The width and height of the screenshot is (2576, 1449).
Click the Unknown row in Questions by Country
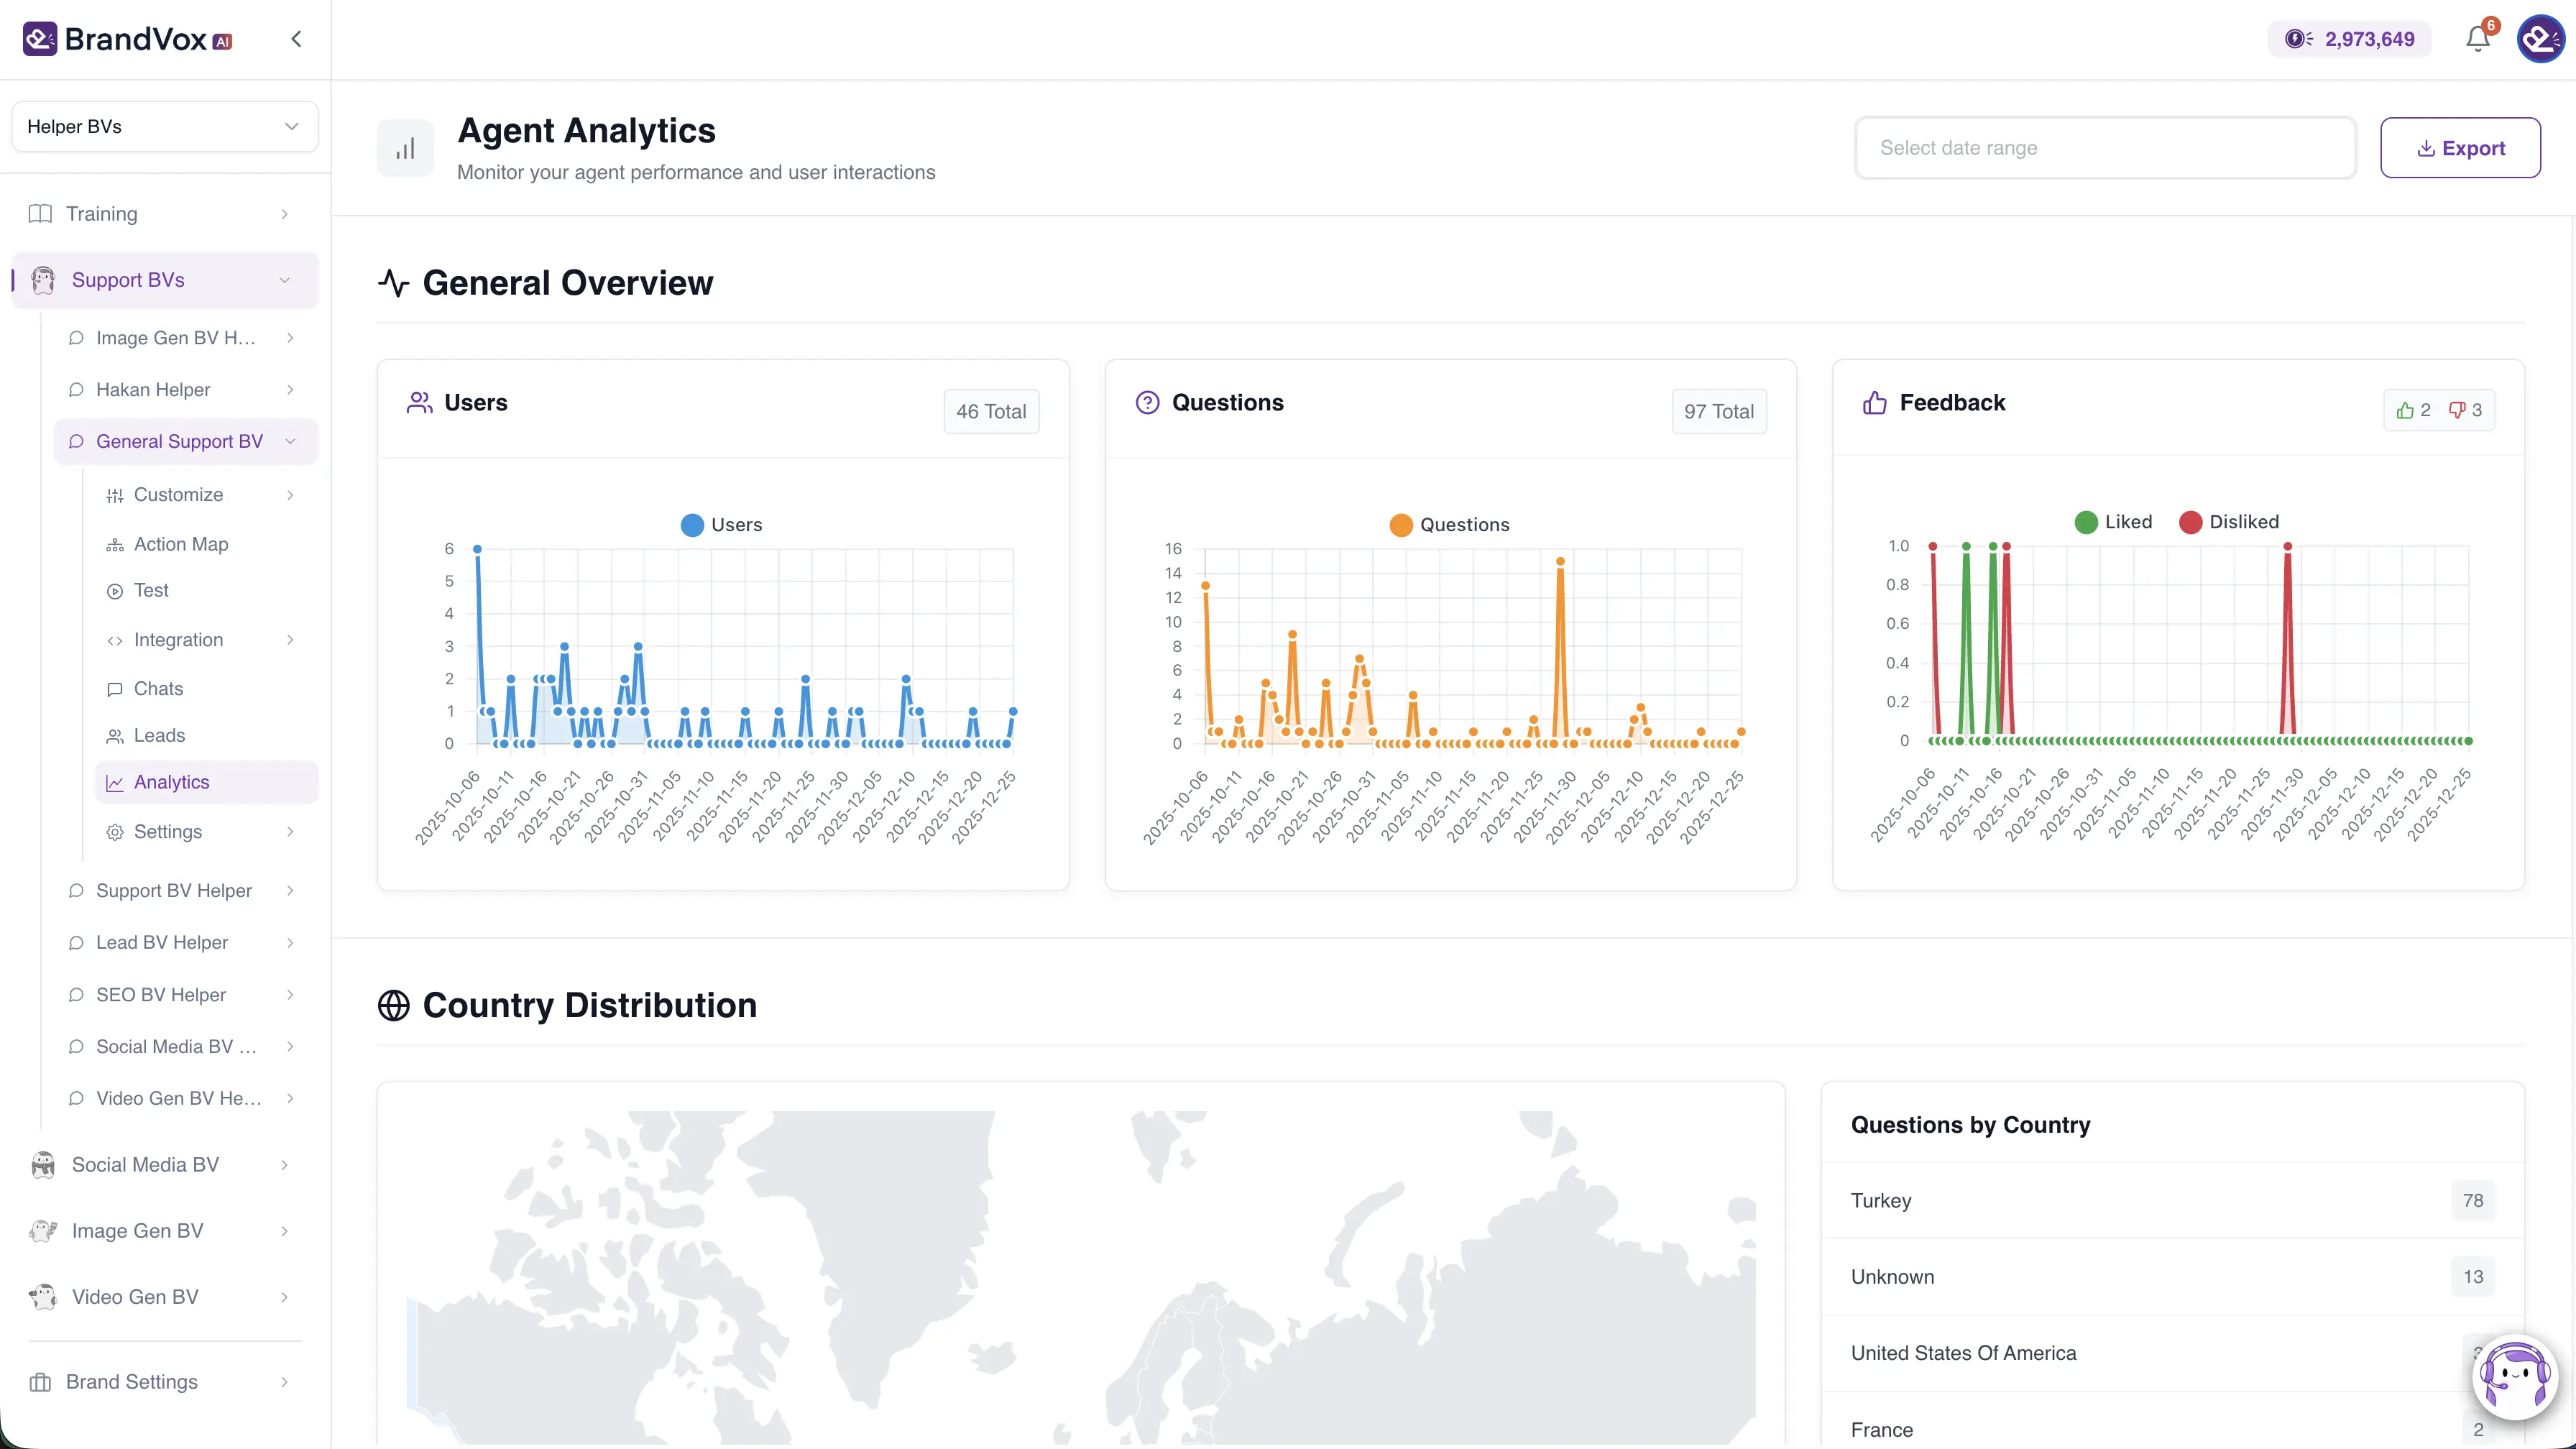(x=2173, y=1277)
